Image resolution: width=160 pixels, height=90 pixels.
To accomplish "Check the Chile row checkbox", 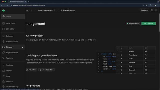I will pyautogui.click(x=118, y=66).
